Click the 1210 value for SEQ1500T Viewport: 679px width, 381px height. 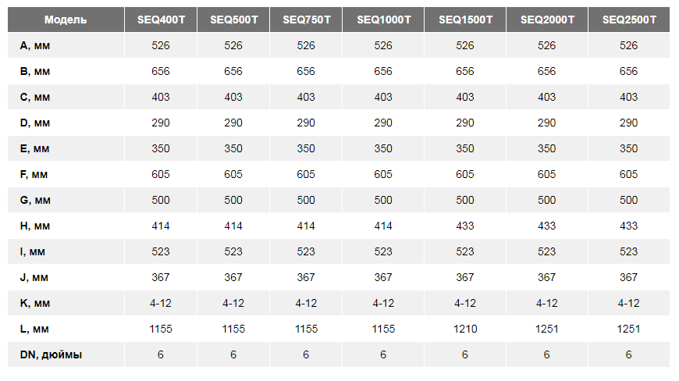[x=465, y=329]
